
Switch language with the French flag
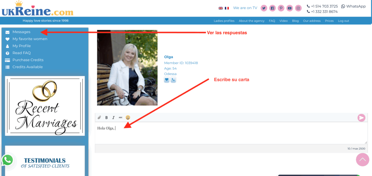[x=227, y=8]
